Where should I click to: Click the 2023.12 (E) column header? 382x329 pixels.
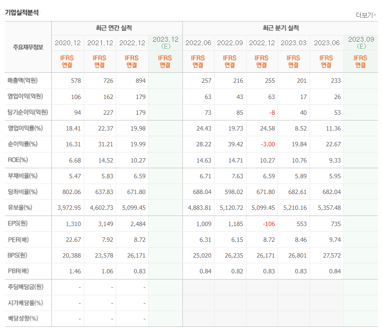click(x=166, y=43)
